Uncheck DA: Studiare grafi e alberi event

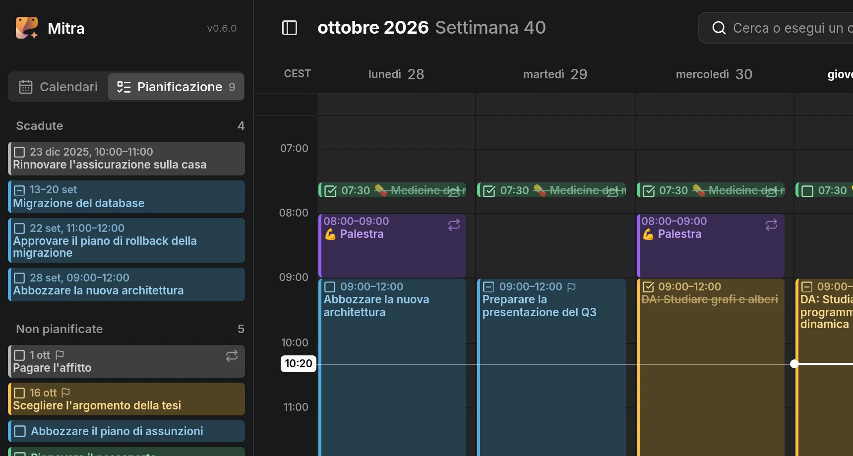[x=648, y=287]
